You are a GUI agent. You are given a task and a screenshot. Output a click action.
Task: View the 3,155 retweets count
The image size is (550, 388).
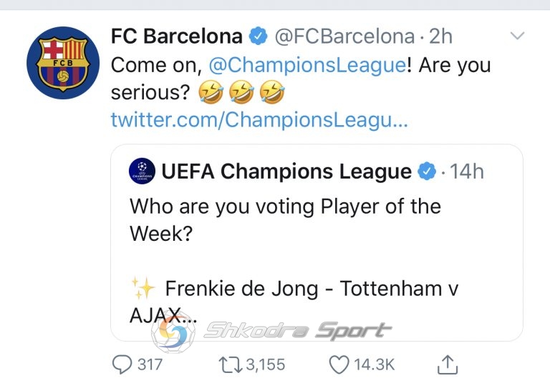click(266, 364)
